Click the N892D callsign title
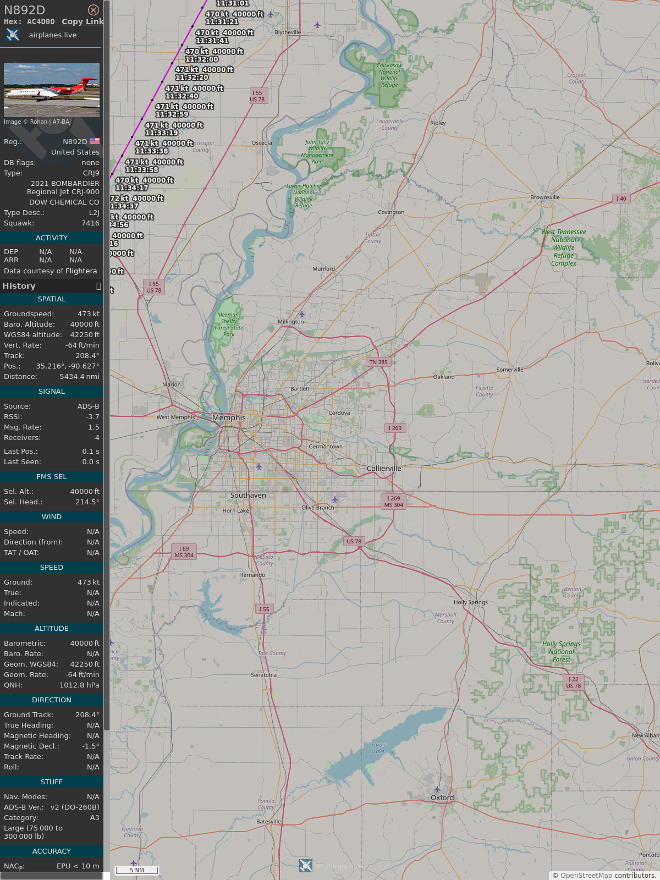 pos(24,10)
